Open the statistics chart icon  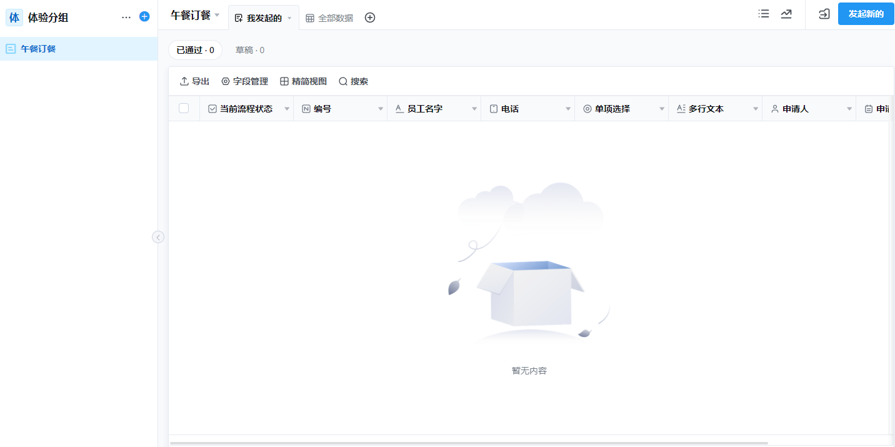point(786,14)
